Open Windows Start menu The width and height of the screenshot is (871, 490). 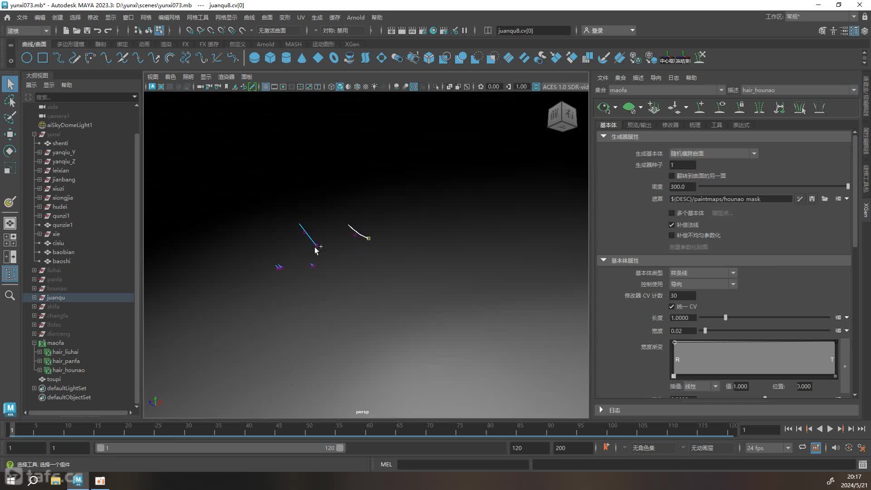(11, 480)
